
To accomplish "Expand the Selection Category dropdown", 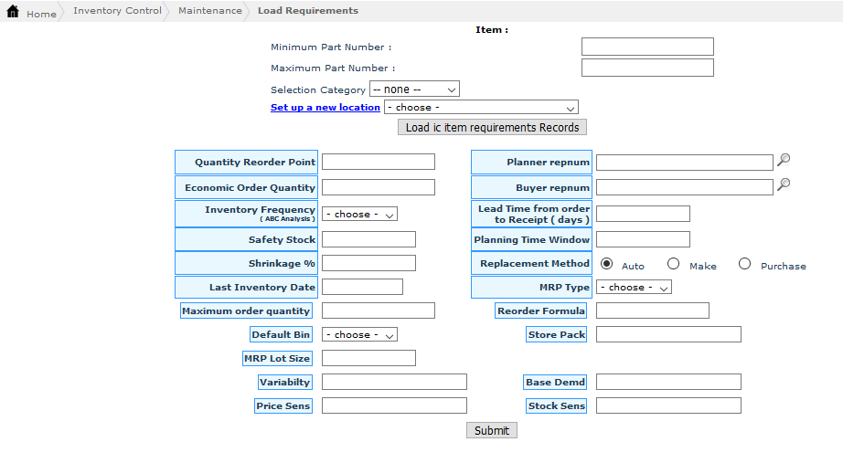I will [414, 89].
